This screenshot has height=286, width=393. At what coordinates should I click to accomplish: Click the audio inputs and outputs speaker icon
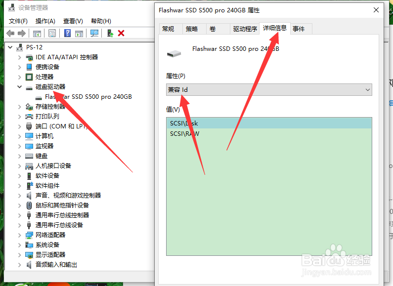pyautogui.click(x=29, y=265)
